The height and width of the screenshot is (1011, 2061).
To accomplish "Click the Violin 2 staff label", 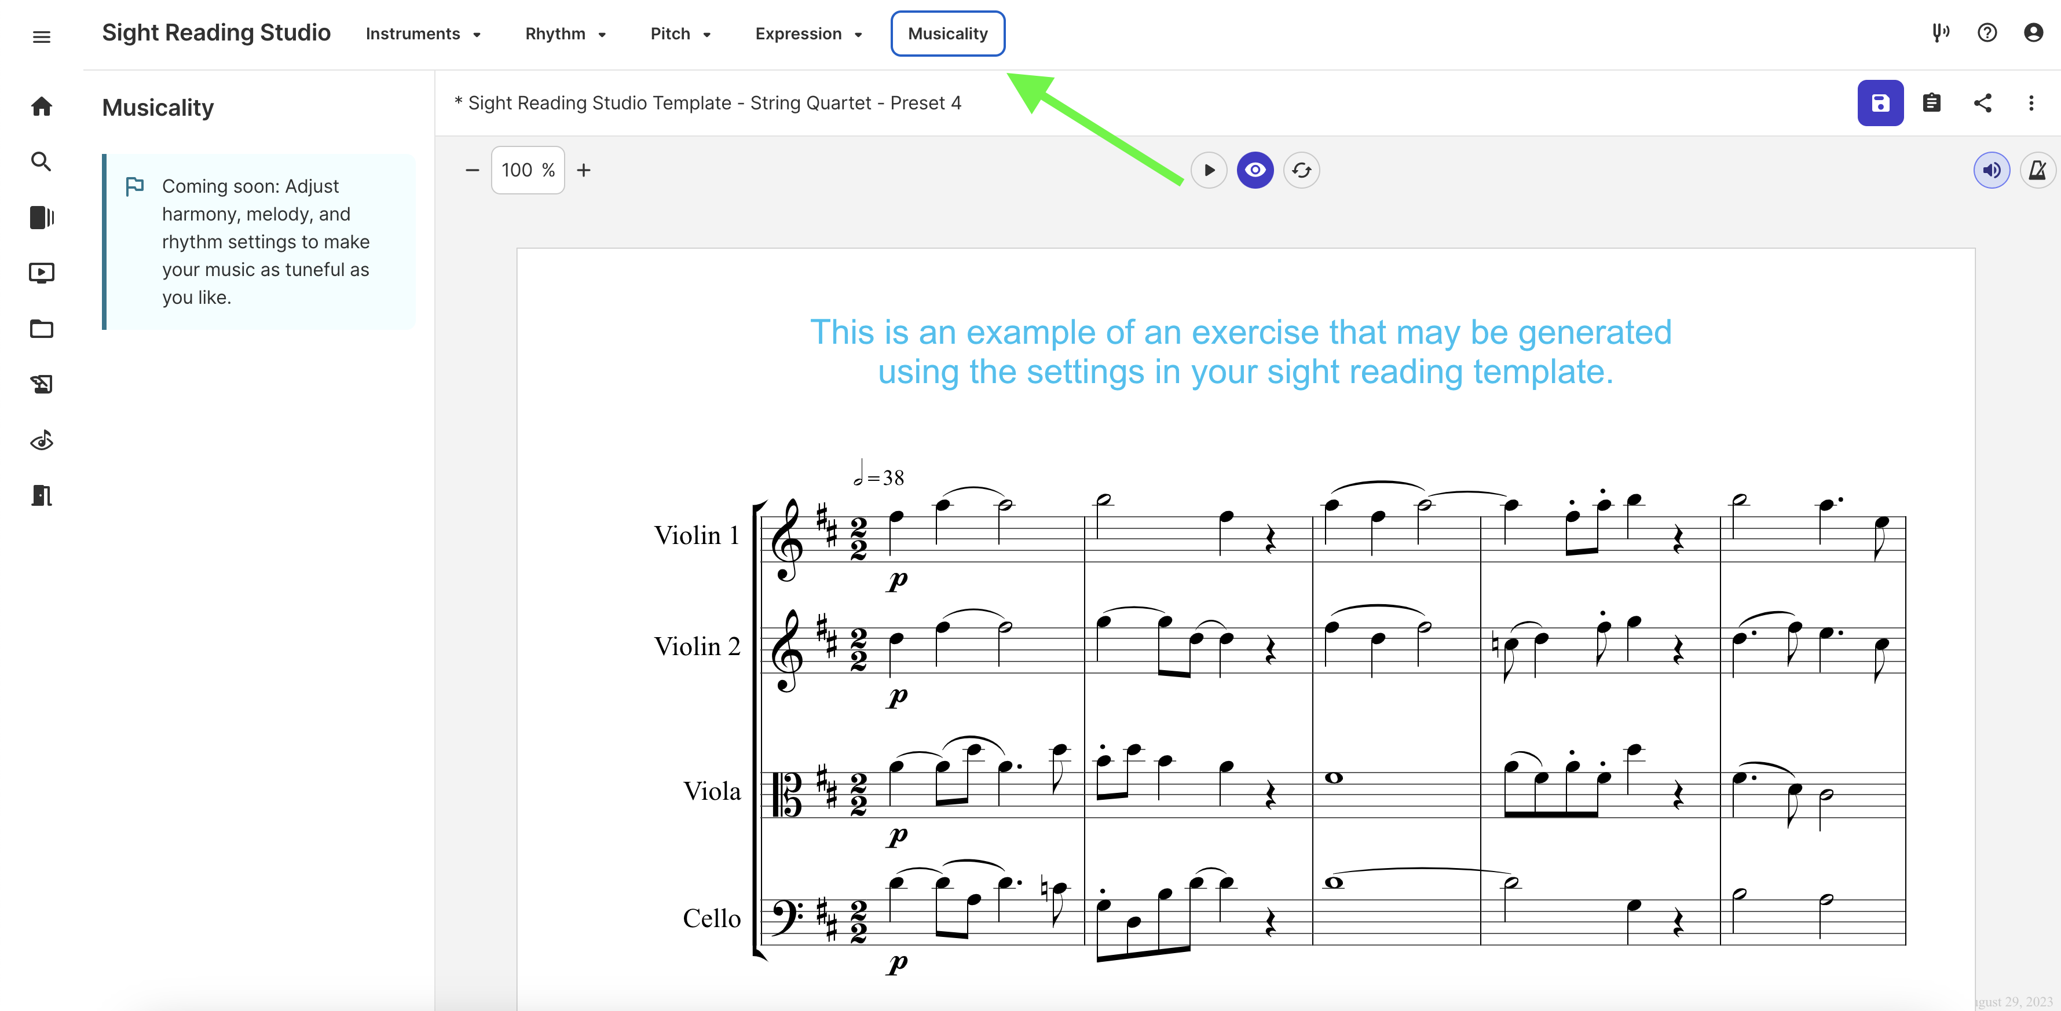I will (697, 646).
